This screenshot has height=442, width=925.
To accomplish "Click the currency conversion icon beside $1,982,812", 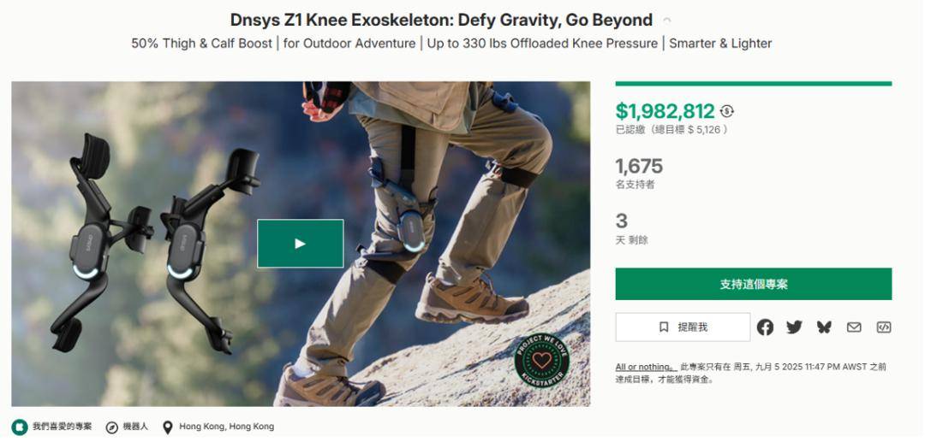I will coord(727,111).
